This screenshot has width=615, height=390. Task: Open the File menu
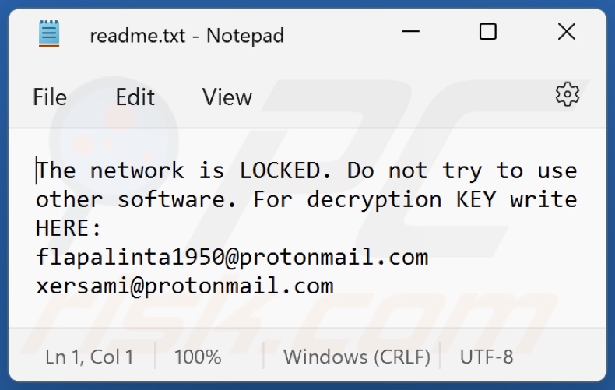[50, 97]
